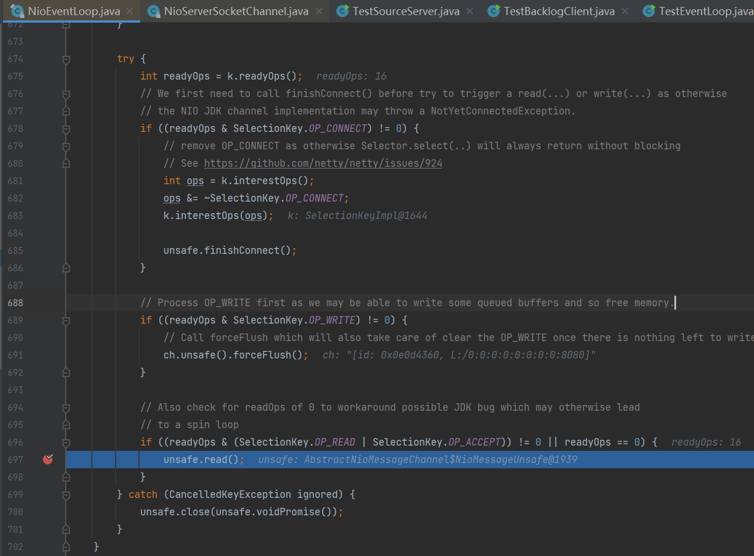Collapse the OP_READ if statement at line 696
Screen dimensions: 754x556
[x=66, y=443]
